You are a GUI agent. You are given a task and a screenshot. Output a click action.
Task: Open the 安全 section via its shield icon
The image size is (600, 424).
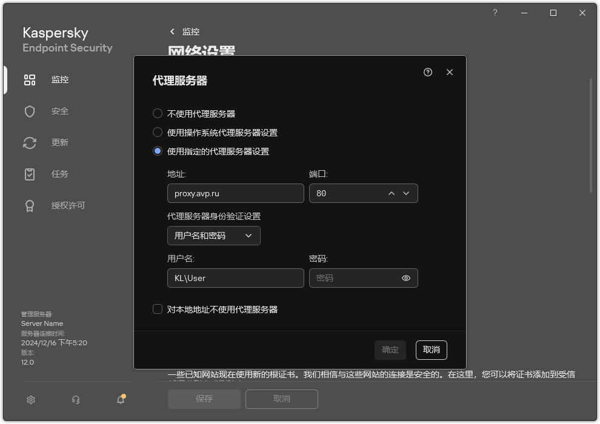[x=30, y=111]
